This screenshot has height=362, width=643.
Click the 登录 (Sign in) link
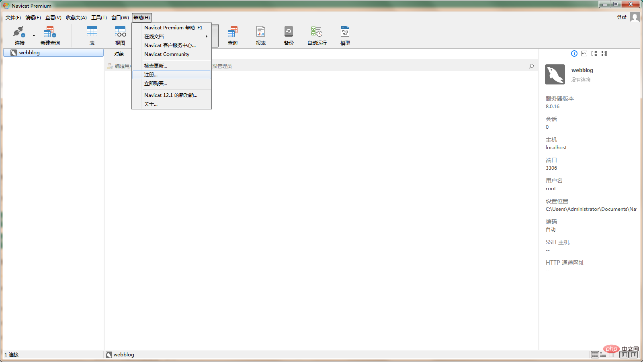click(622, 17)
